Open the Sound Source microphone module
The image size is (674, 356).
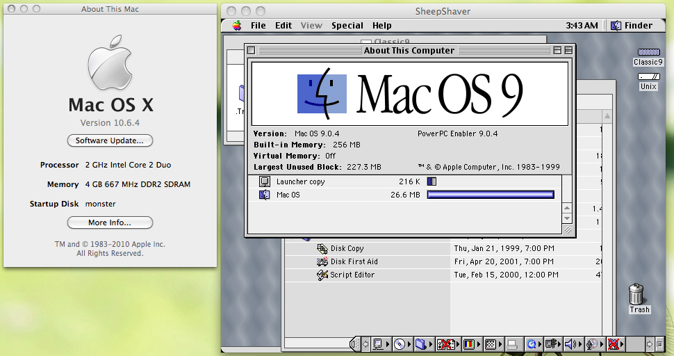pyautogui.click(x=595, y=344)
